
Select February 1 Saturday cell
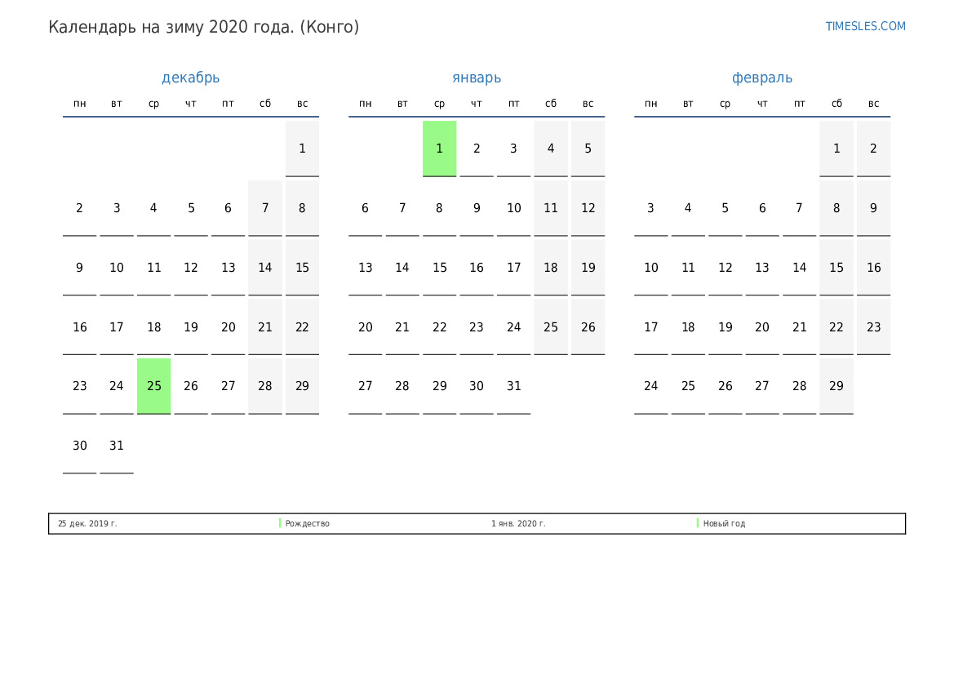pyautogui.click(x=836, y=149)
